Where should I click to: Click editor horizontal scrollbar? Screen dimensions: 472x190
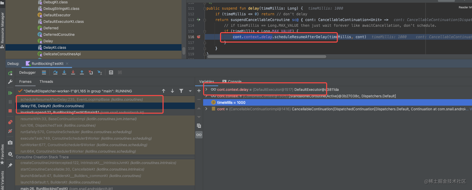[267, 57]
